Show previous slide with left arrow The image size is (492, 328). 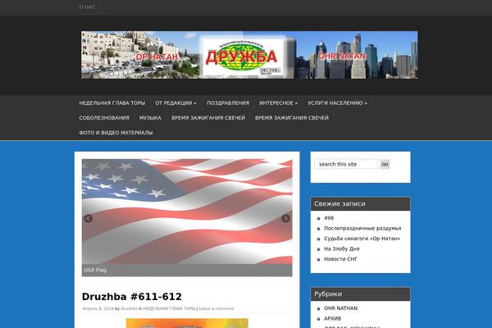89,218
